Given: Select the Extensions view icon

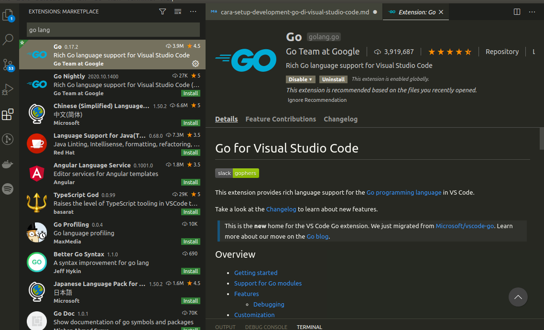Looking at the screenshot, I should [x=8, y=114].
